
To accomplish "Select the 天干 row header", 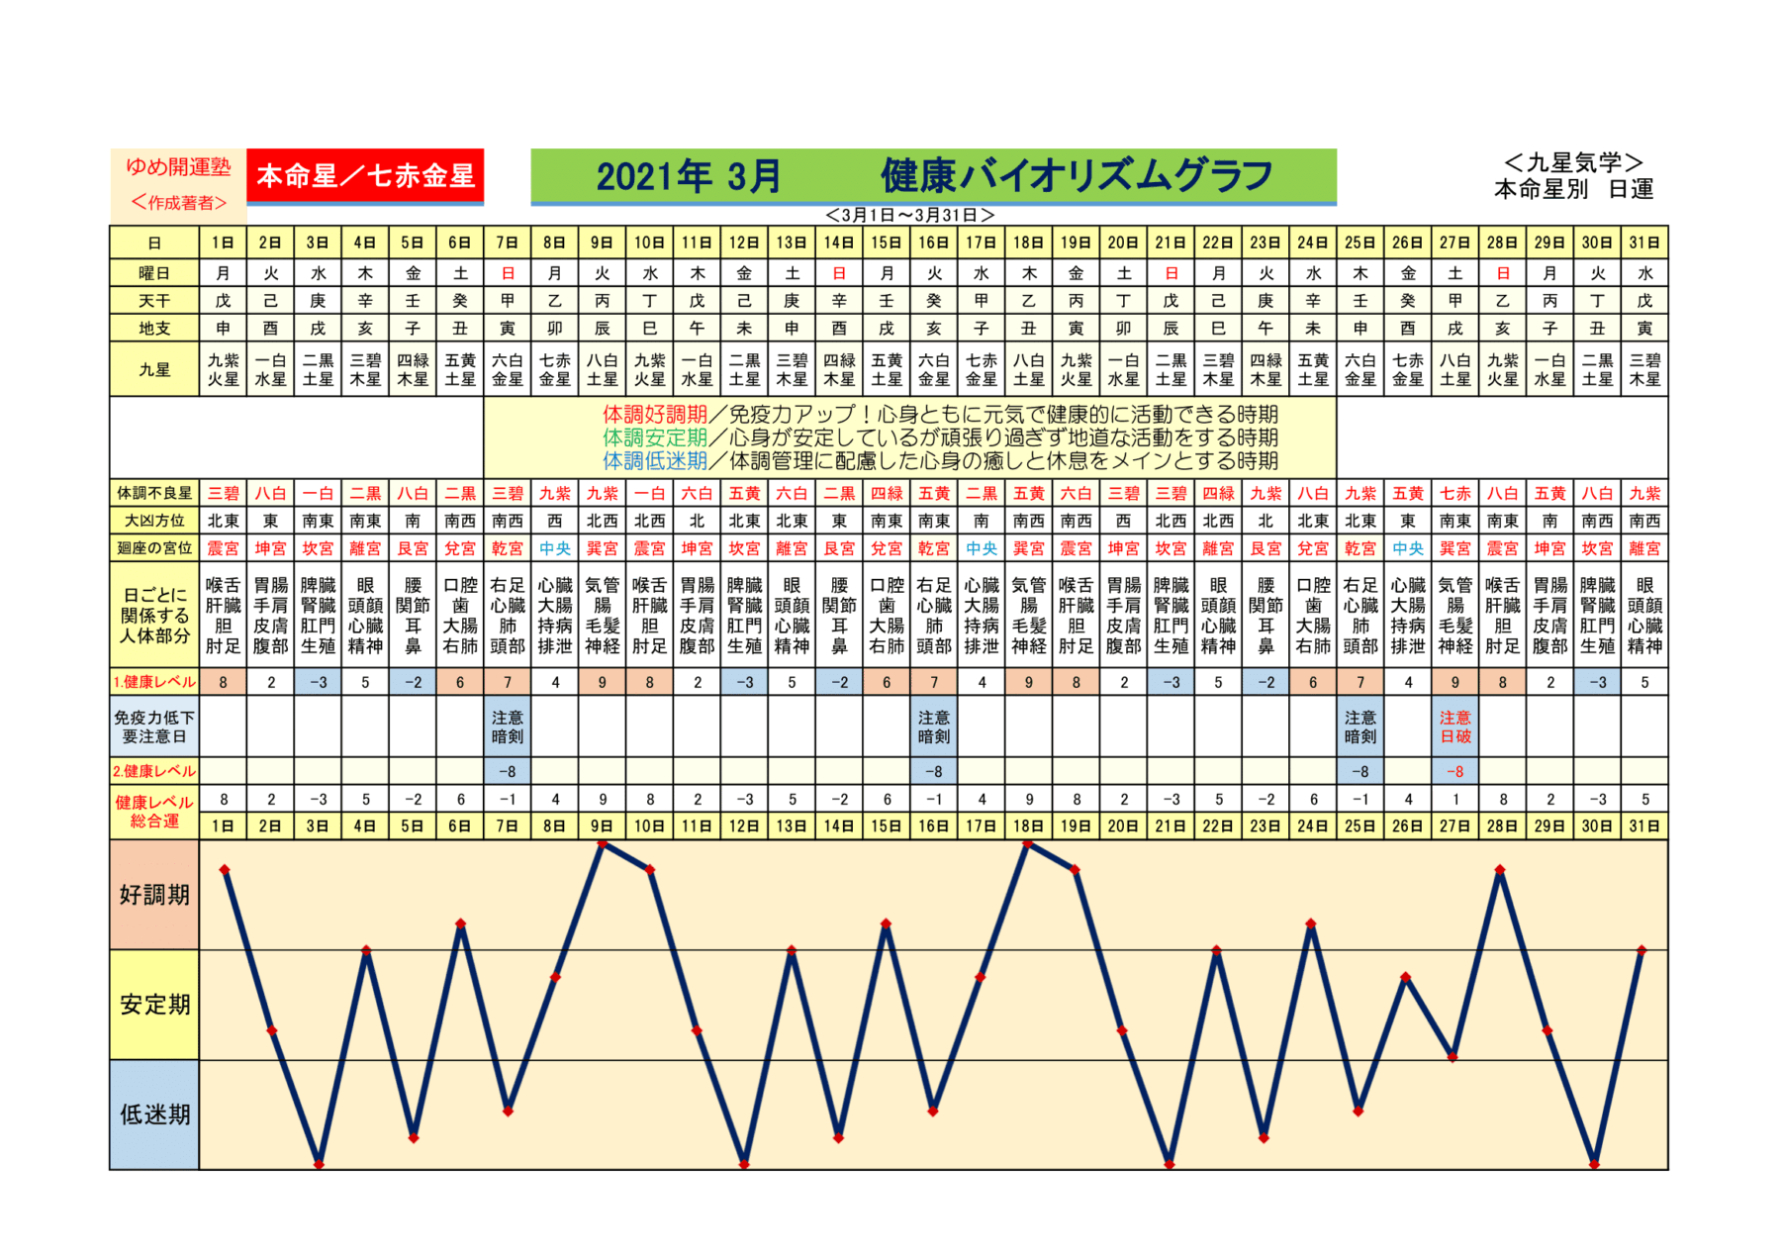I will [154, 301].
